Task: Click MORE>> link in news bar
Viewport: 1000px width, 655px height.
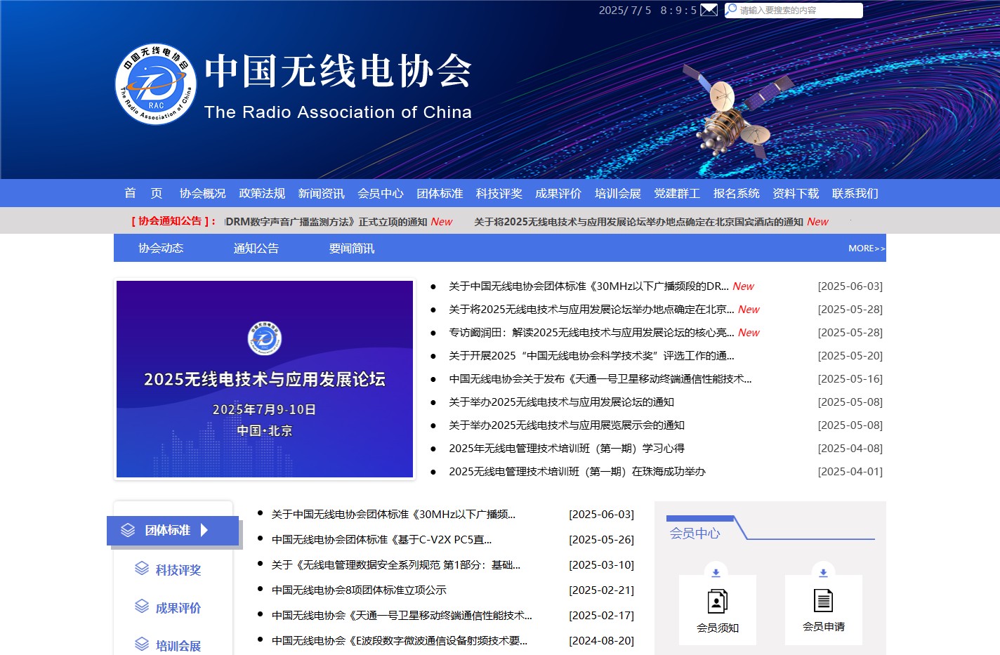Action: [867, 248]
